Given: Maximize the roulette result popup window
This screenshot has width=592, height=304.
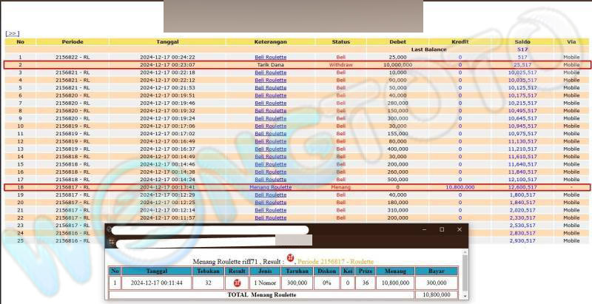Looking at the screenshot, I should coord(441,229).
